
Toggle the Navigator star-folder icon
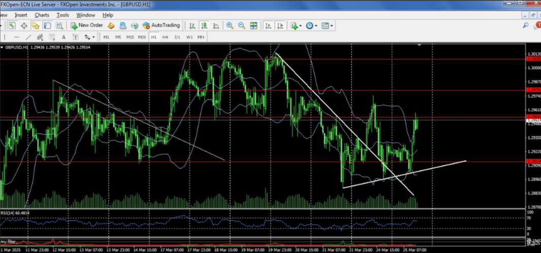click(36, 25)
